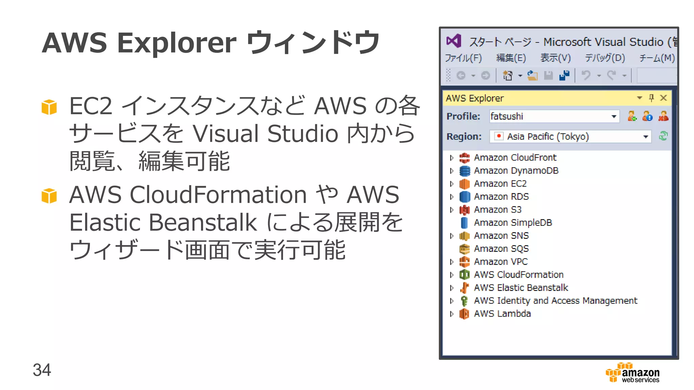Select the Amazon S3 label
The width and height of the screenshot is (694, 390).
[497, 210]
